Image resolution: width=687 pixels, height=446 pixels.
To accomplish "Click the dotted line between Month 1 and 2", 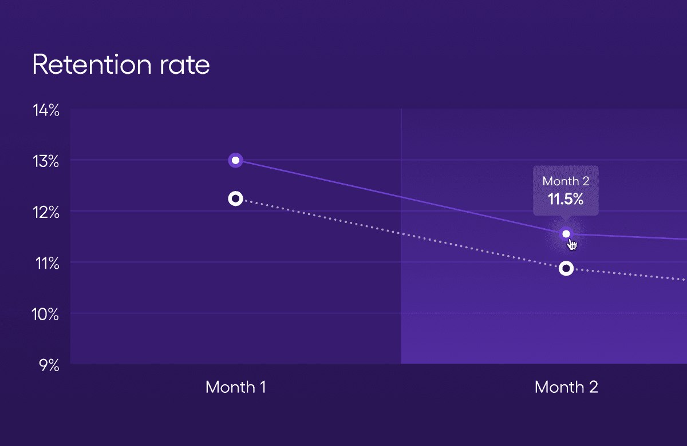I will point(401,234).
